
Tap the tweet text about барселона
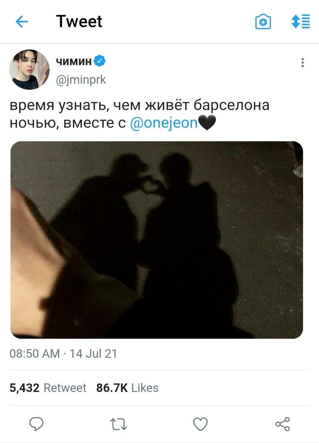139,114
